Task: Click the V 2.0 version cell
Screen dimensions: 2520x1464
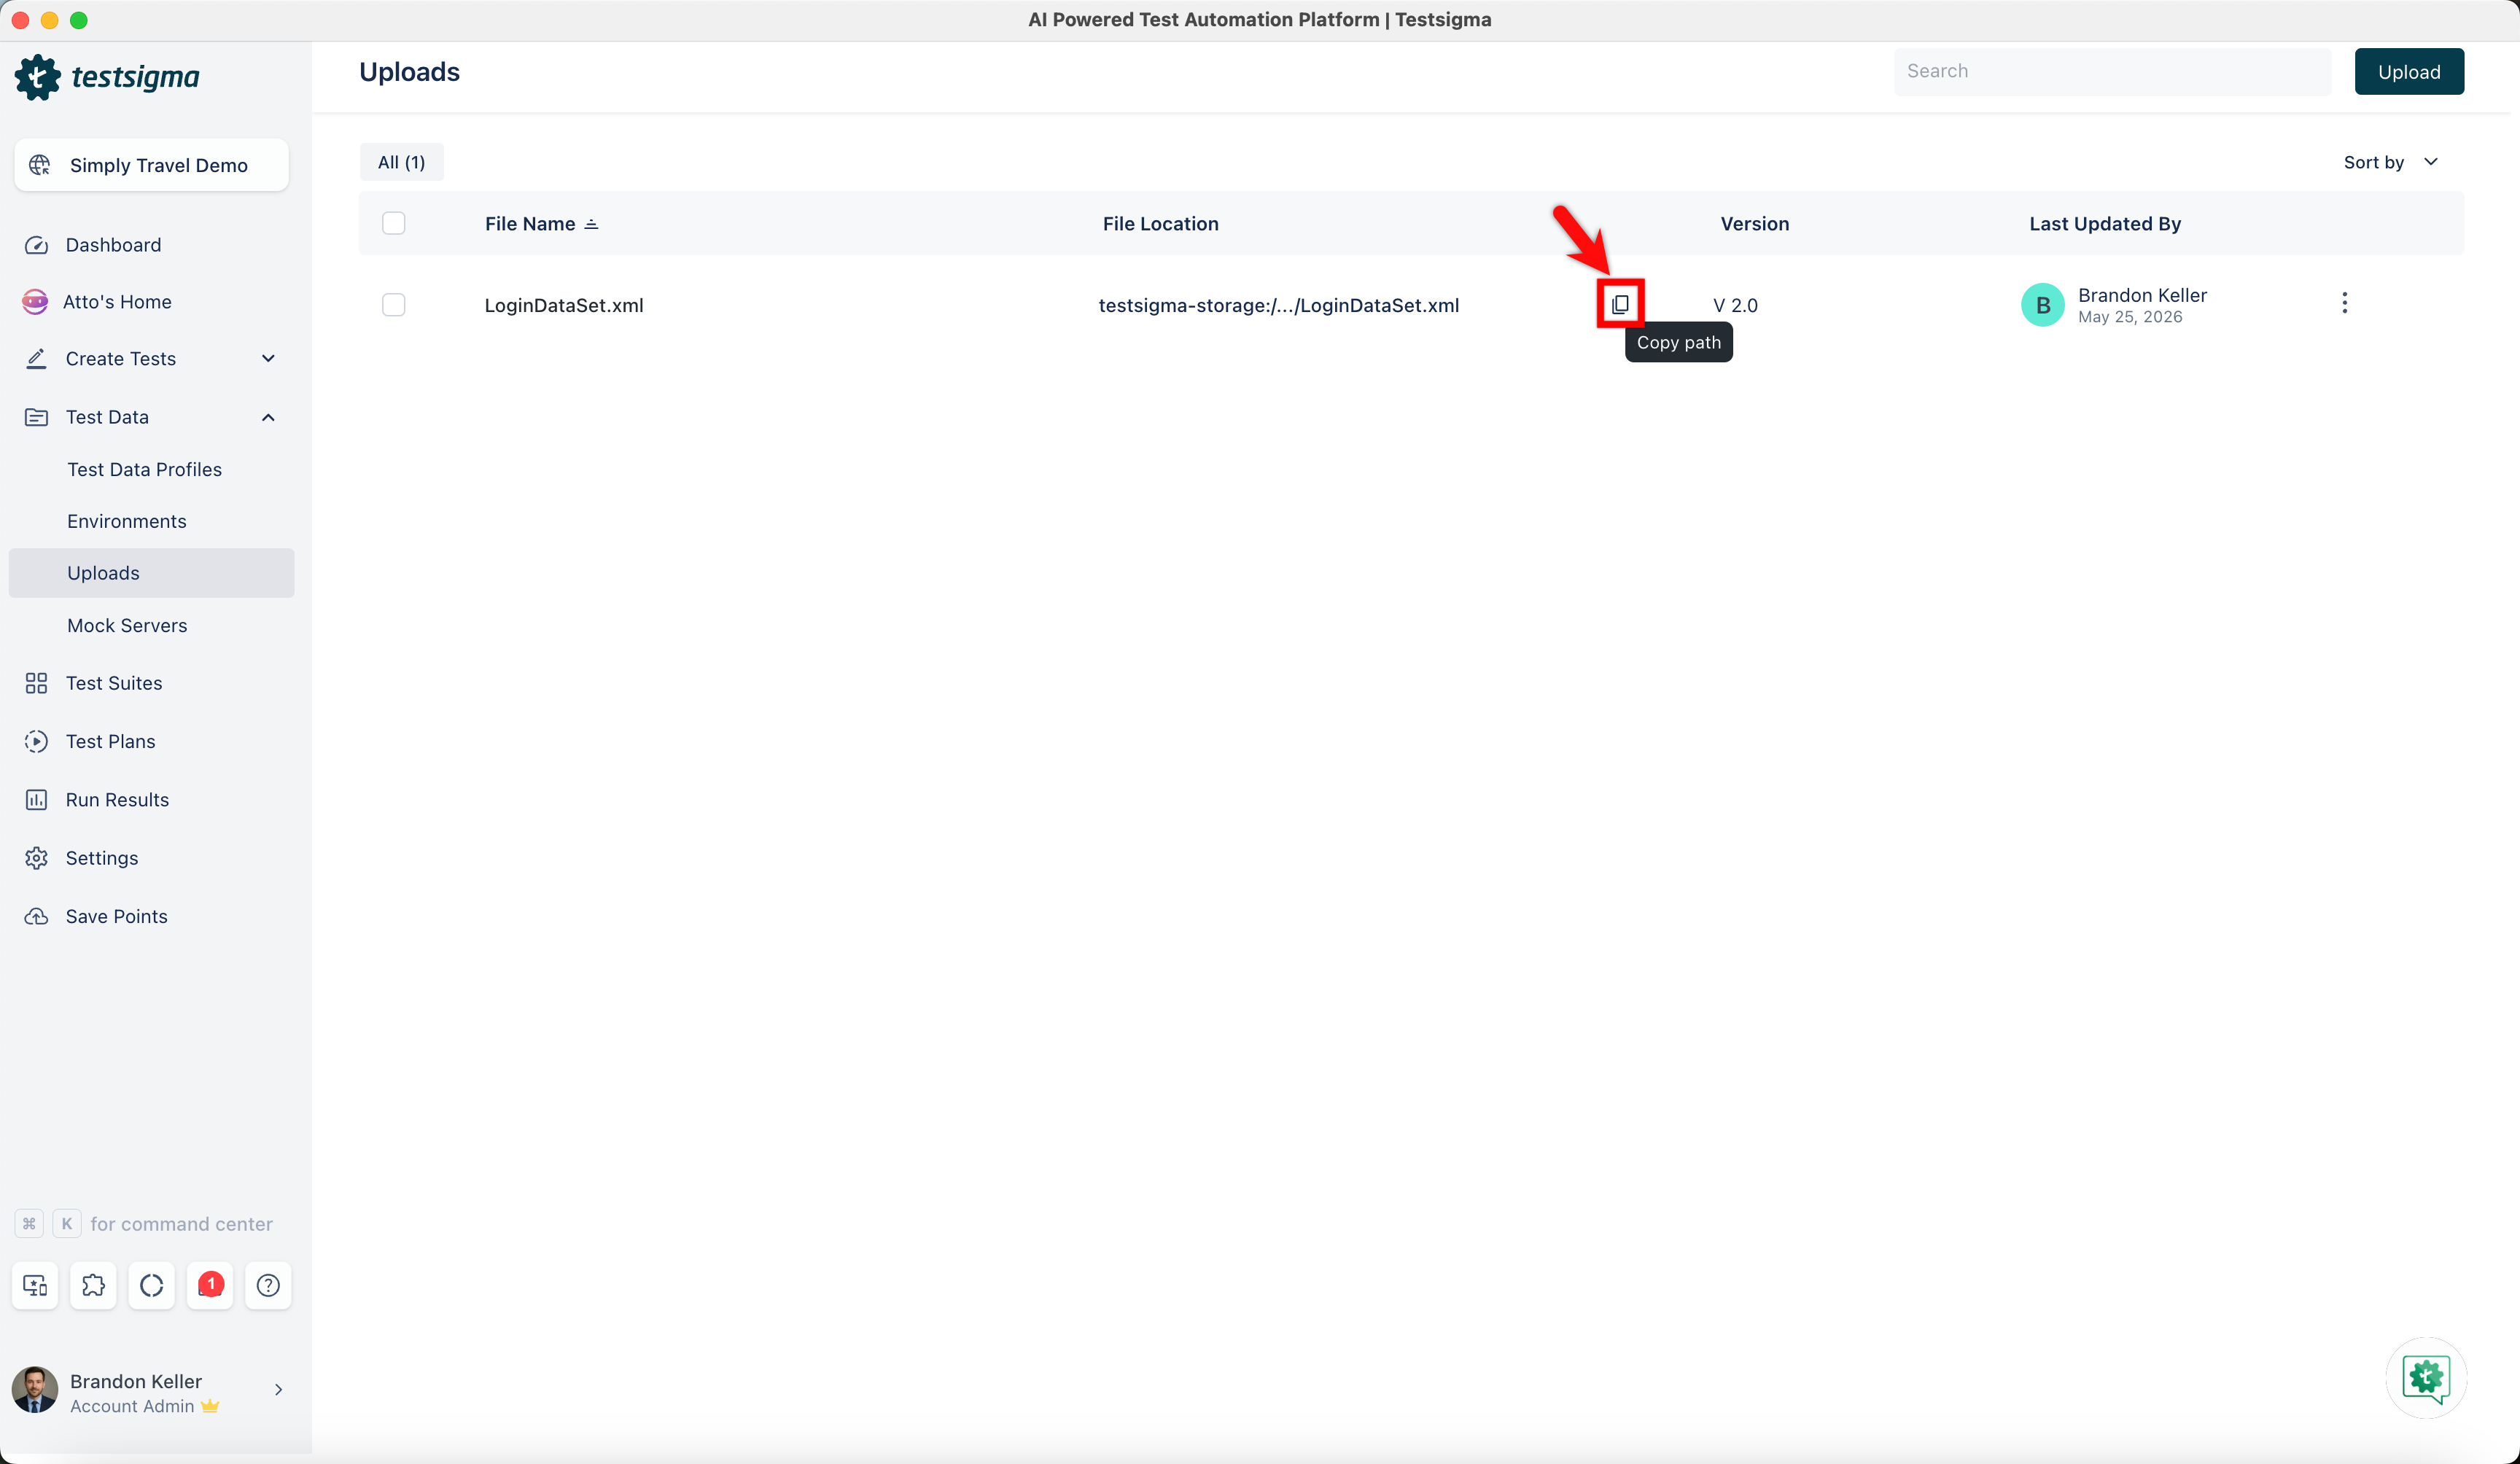Action: click(1735, 305)
